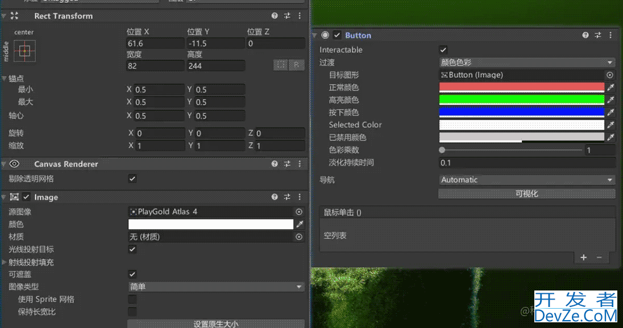The width and height of the screenshot is (623, 328).
Task: Click the eyedropper next to the normal color
Action: pos(610,88)
